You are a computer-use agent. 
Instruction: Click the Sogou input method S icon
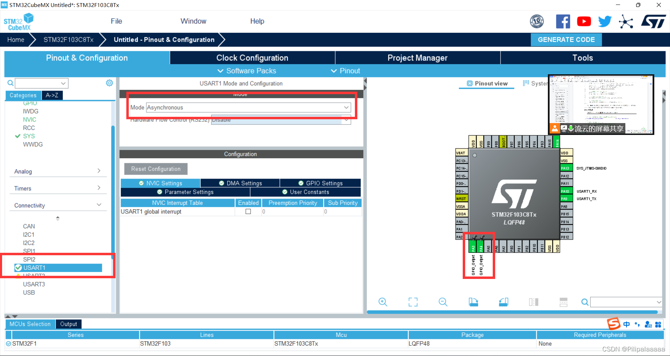tap(614, 324)
